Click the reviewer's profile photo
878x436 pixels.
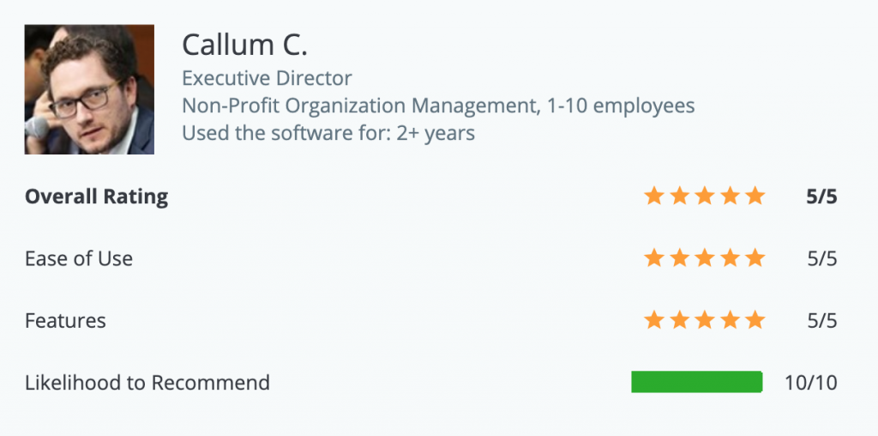[x=89, y=89]
